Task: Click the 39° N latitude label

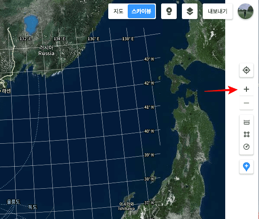Action: pyautogui.click(x=149, y=155)
